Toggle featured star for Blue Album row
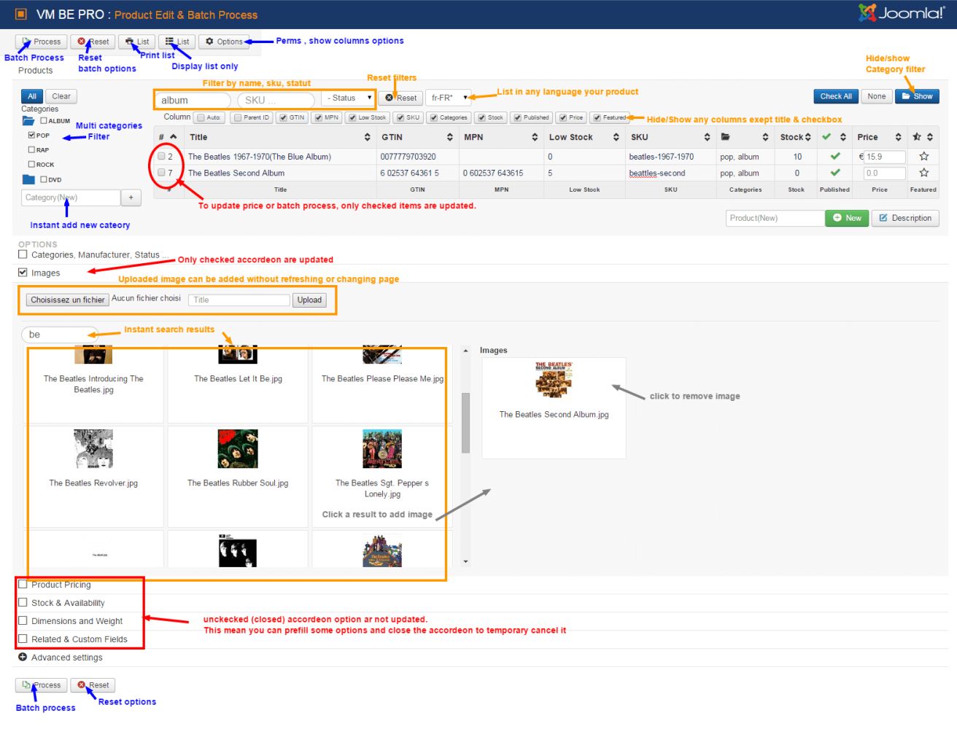The image size is (957, 729). [x=924, y=156]
